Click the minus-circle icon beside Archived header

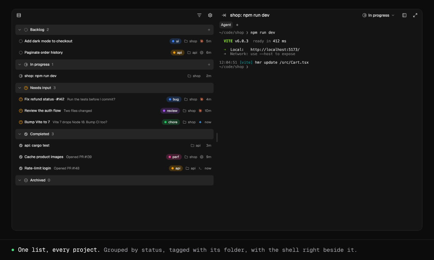pyautogui.click(x=26, y=180)
